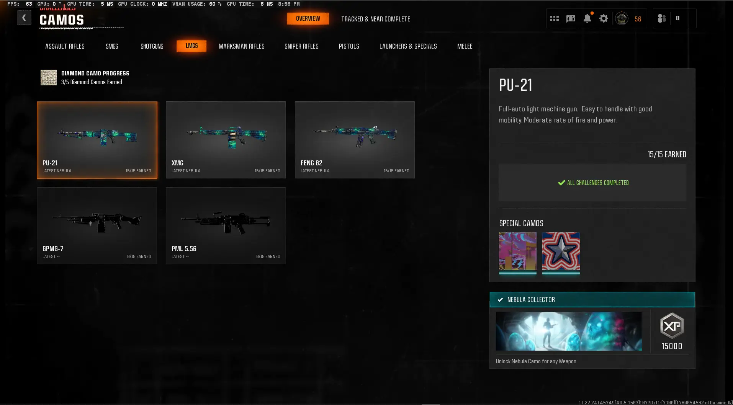Click the '15/15 EARNED' text in PU-21 details

click(667, 154)
